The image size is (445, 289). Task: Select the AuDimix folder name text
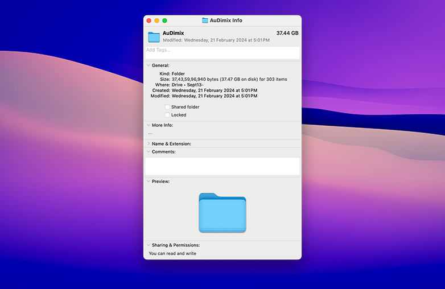point(174,33)
